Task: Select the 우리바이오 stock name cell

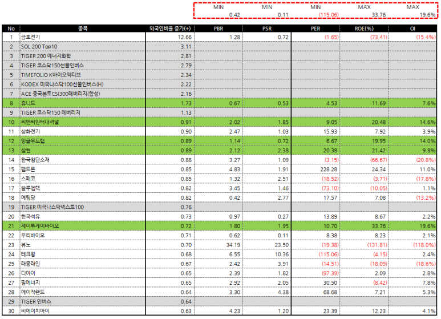Action: 83,236
